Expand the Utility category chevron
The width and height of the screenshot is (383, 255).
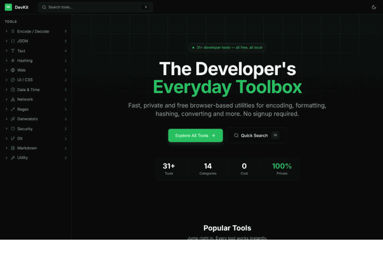coord(6,158)
